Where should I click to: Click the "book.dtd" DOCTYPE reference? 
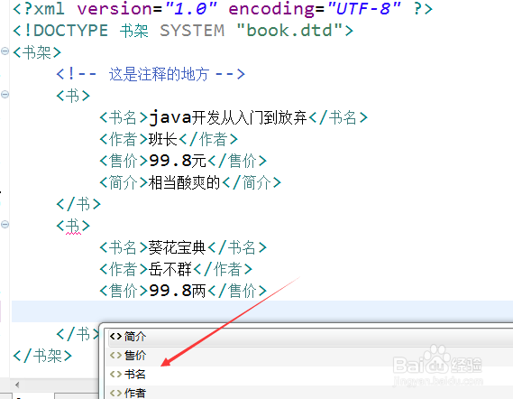click(x=290, y=31)
